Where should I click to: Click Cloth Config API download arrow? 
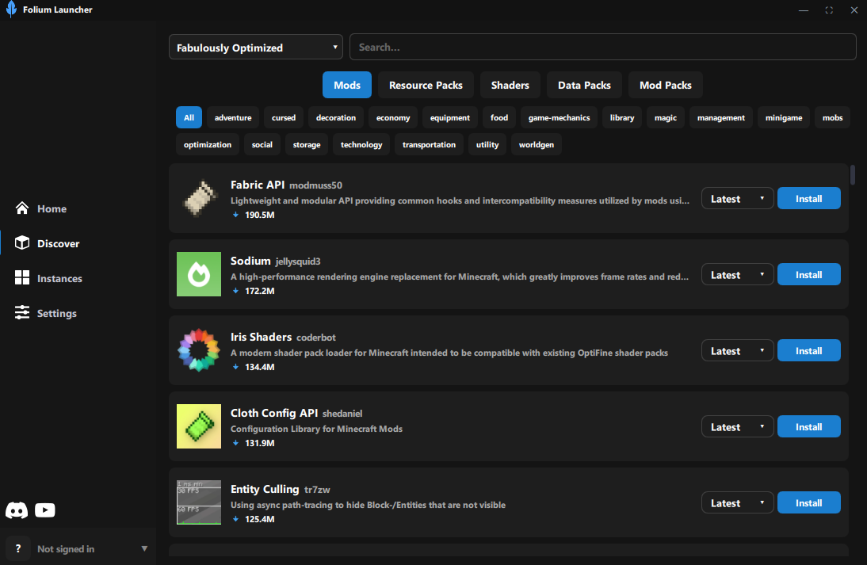pos(235,443)
